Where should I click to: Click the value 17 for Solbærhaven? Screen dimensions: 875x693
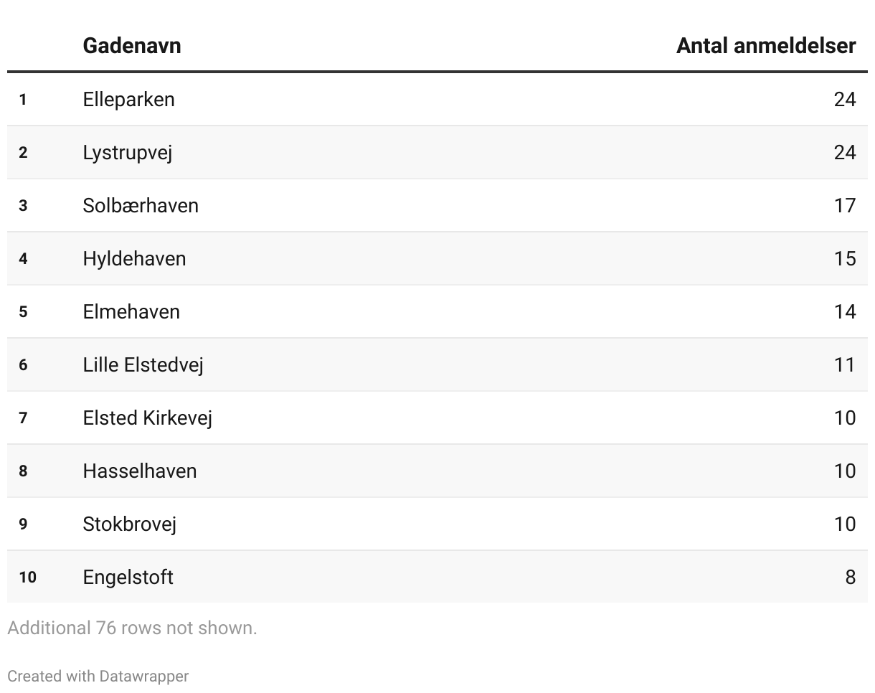pos(845,205)
